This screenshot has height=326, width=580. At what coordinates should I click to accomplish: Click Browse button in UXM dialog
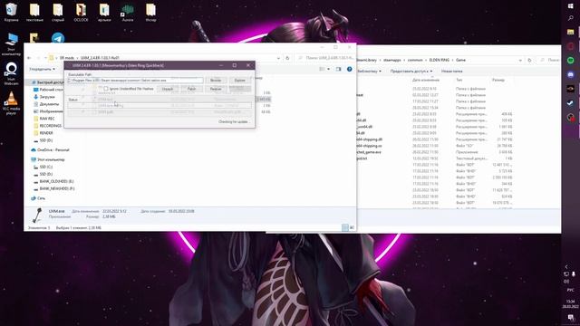click(x=216, y=81)
